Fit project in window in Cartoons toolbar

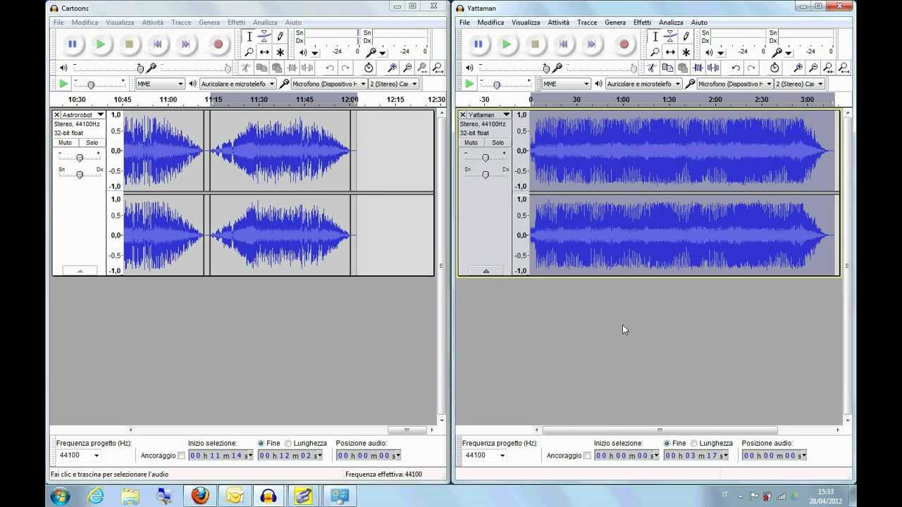coord(438,68)
